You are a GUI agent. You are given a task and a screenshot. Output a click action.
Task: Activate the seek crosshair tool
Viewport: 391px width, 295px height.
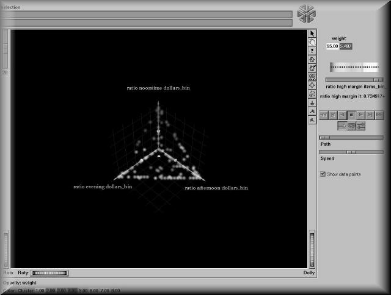click(x=312, y=85)
